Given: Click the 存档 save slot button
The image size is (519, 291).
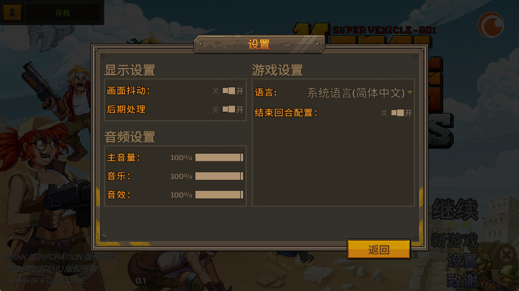Looking at the screenshot, I should (62, 13).
